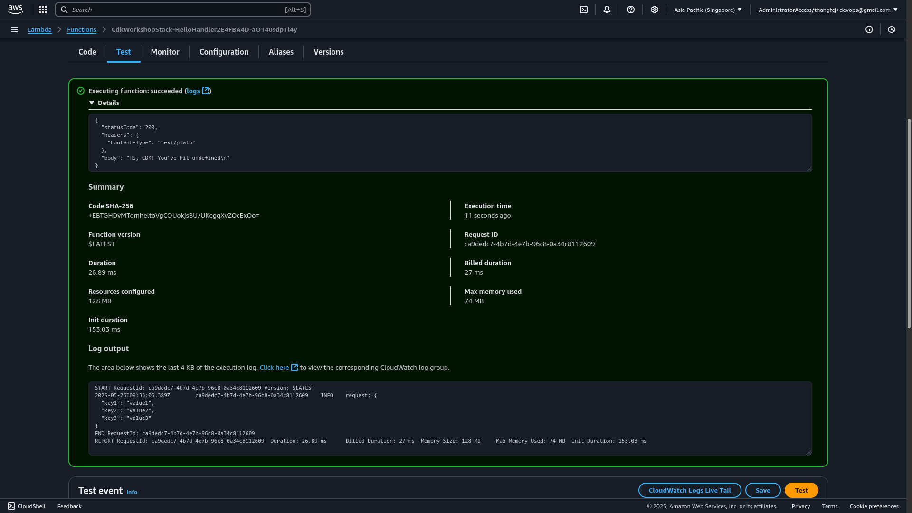This screenshot has height=513, width=912.
Task: Open Test event Info link
Action: (x=132, y=492)
